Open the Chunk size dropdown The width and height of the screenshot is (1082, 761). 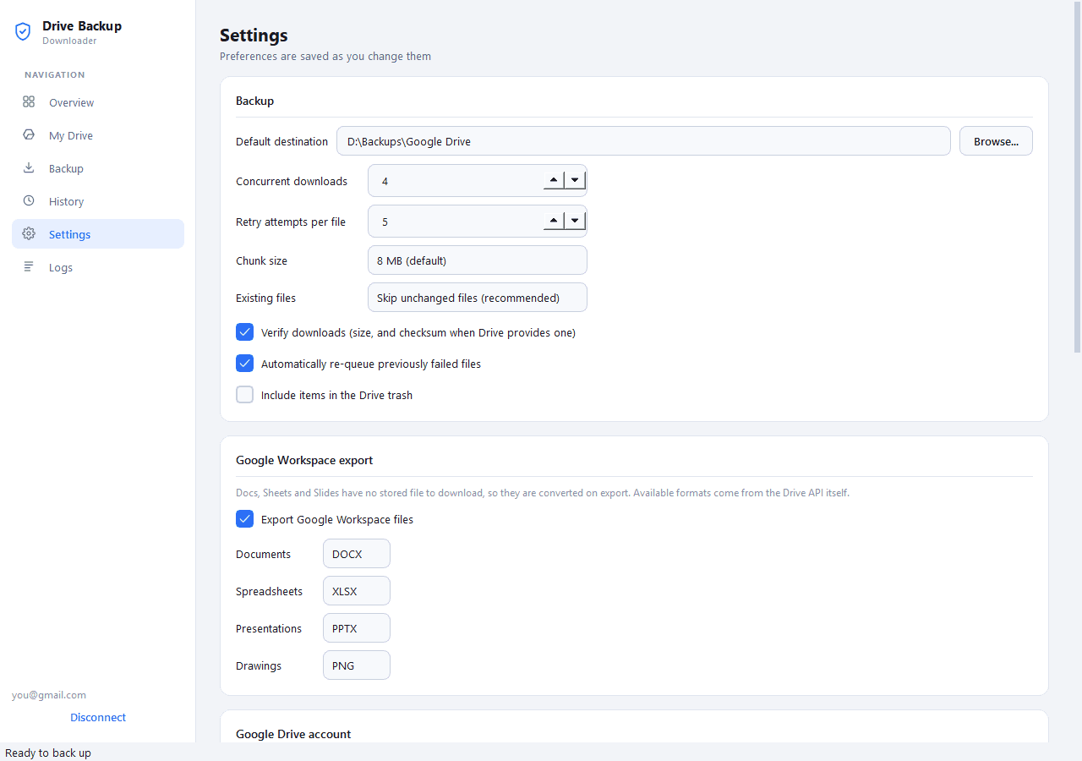[478, 260]
